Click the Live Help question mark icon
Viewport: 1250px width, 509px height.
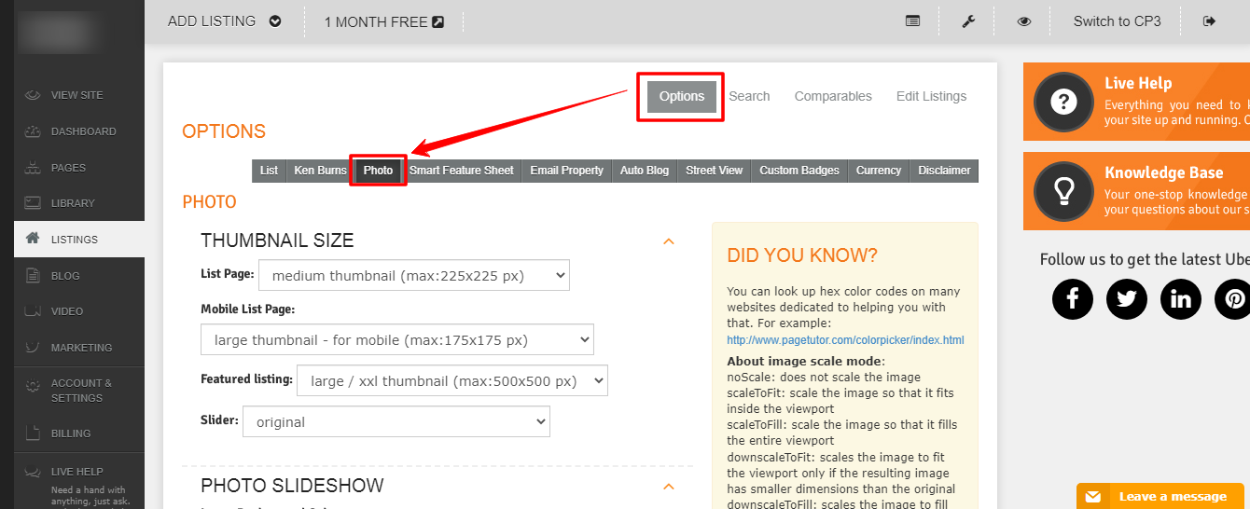tap(1063, 102)
